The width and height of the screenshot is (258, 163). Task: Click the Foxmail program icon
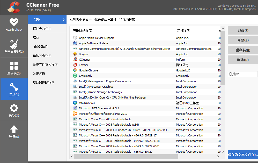coord(75,65)
